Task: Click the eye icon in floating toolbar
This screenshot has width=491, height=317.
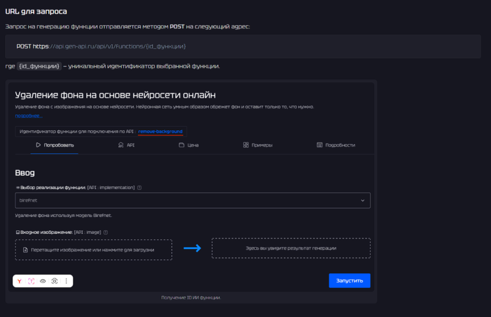Action: pos(43,281)
